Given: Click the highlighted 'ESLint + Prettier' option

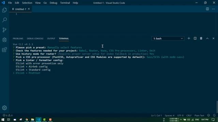Looking at the screenshot, I should [28, 73].
